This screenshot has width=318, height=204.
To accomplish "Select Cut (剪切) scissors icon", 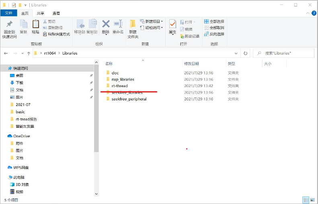I will [x=49, y=21].
